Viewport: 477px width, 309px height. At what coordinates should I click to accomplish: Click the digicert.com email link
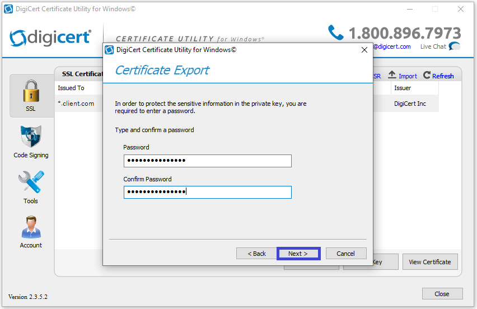point(392,46)
